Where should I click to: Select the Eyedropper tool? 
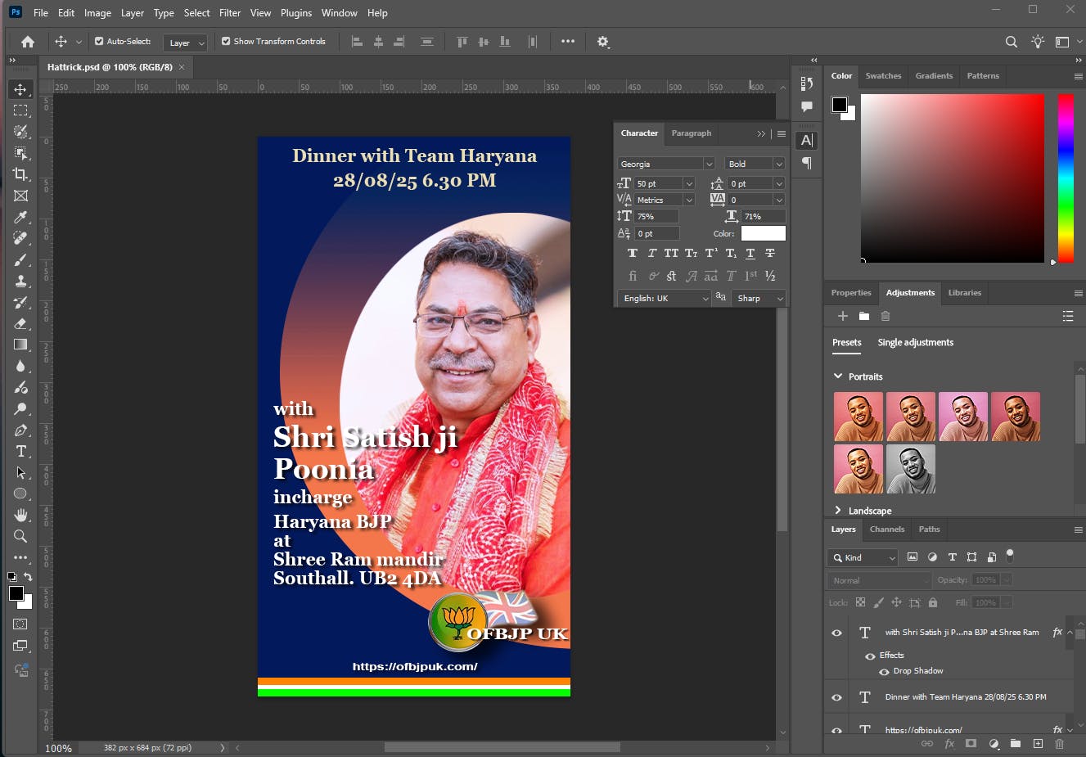click(x=20, y=217)
